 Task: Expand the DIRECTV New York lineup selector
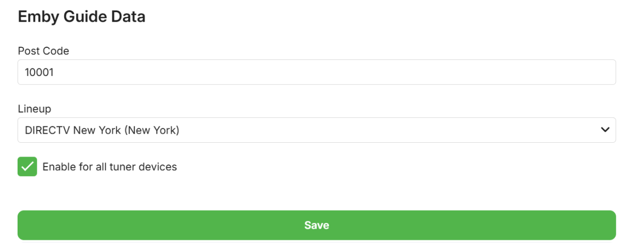click(x=316, y=130)
